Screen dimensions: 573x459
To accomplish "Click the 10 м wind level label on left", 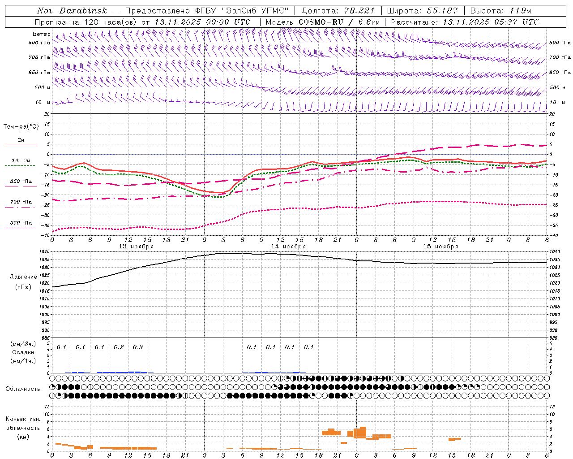I will tap(43, 103).
